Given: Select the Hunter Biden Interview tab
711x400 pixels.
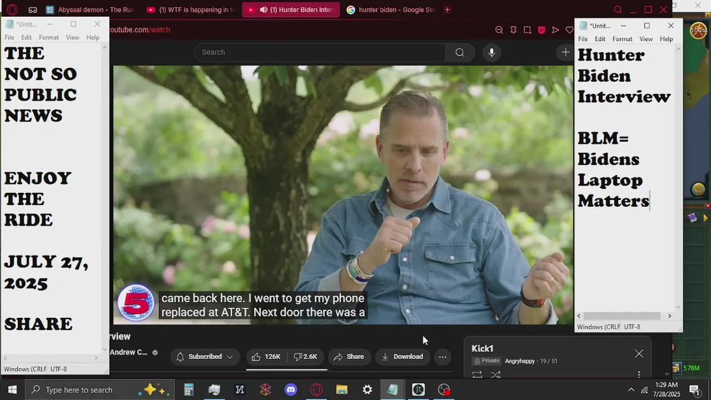Looking at the screenshot, I should click(291, 9).
